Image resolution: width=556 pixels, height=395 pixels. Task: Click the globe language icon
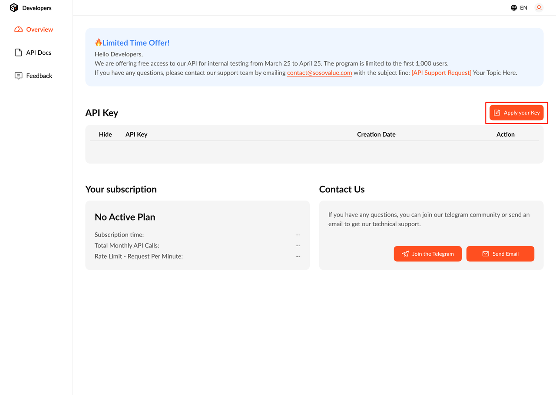(514, 8)
